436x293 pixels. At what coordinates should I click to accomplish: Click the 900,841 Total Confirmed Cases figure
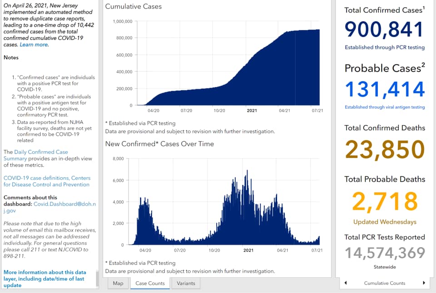[384, 30]
